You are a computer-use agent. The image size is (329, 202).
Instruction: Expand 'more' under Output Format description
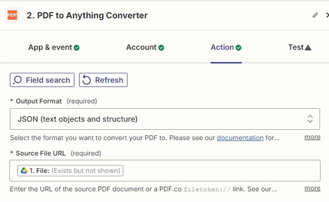312,137
